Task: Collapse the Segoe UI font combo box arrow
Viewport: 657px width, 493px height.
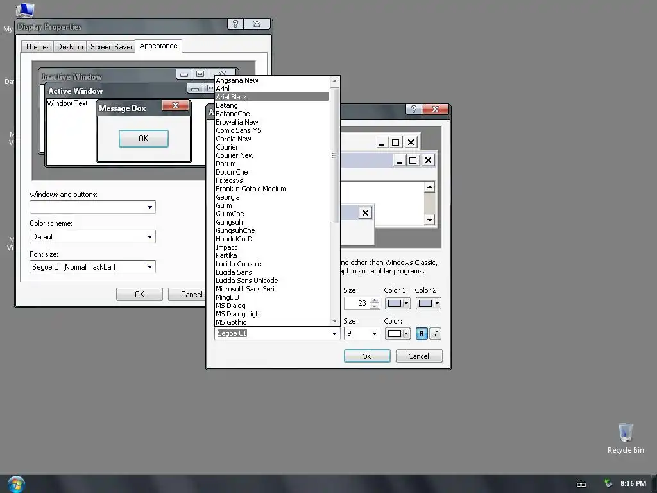Action: tap(334, 334)
